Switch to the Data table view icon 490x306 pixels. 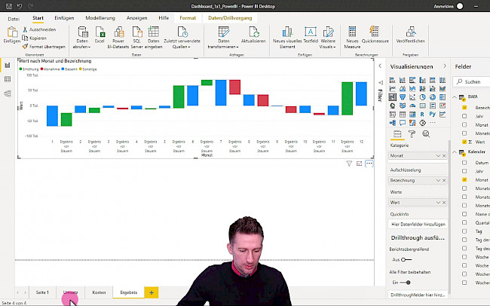[x=8, y=79]
